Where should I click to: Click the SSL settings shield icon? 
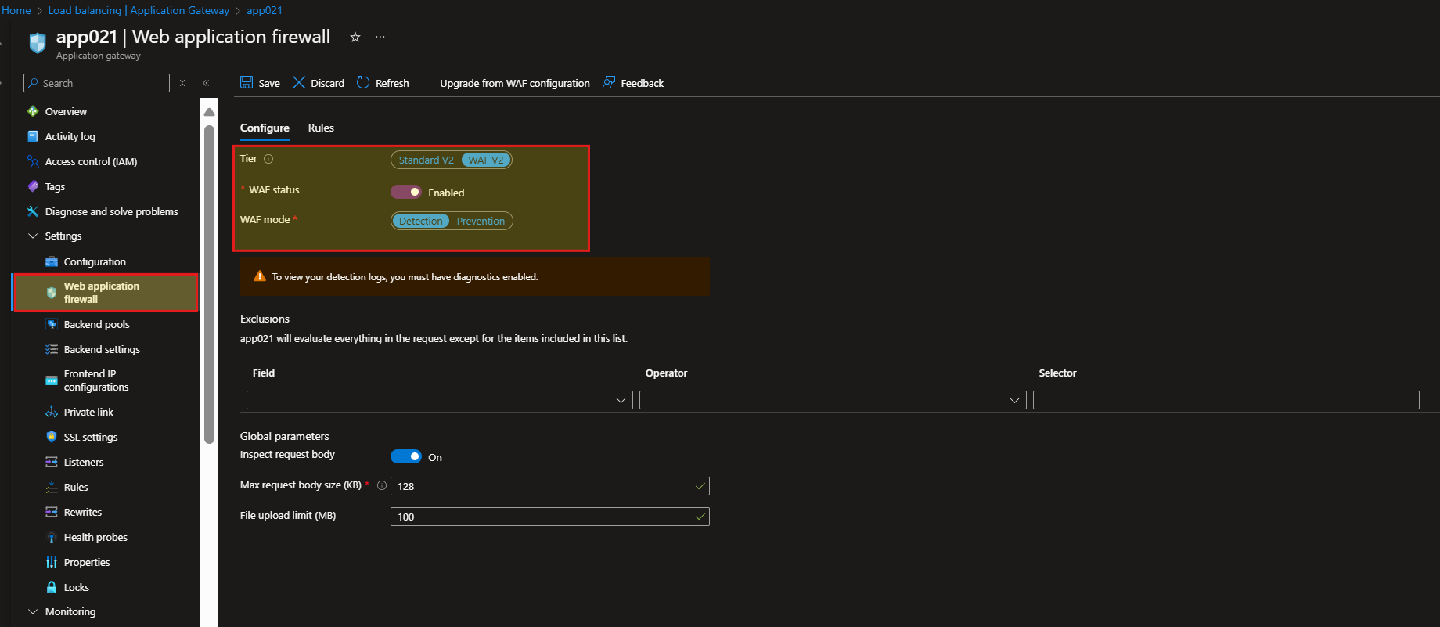pos(52,437)
